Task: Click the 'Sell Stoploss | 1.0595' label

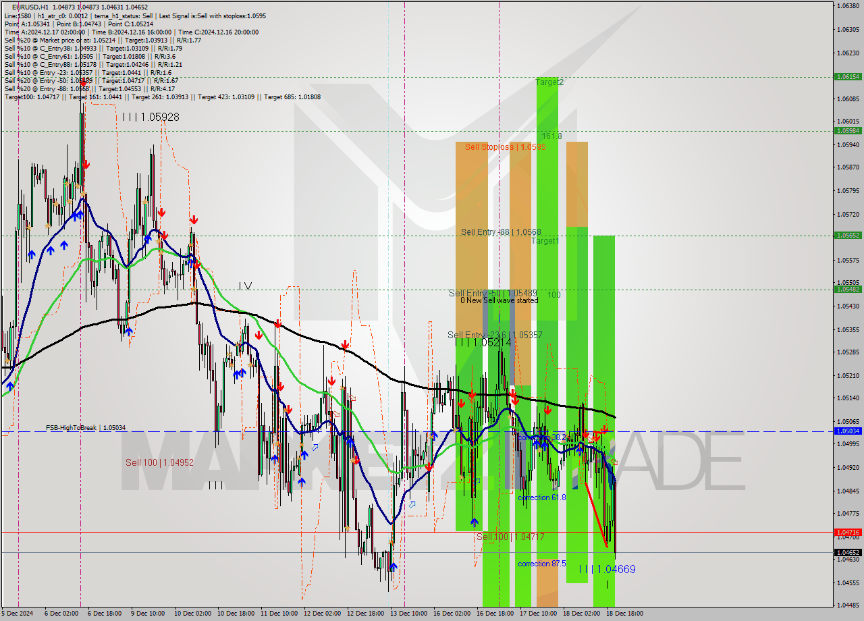Action: pyautogui.click(x=505, y=146)
